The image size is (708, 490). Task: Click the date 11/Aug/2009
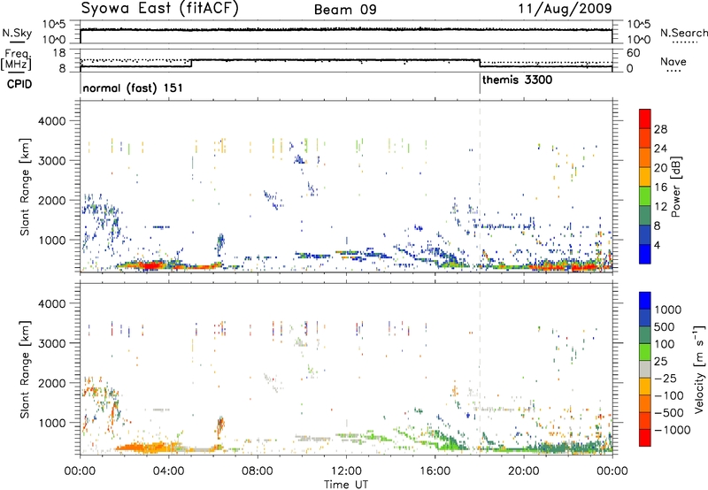565,9
